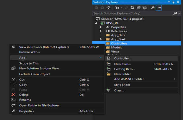Image resolution: width=183 pixels, height=120 pixels.
Task: Toggle the auto-hide pin on Solution Explorer
Action: pyautogui.click(x=173, y=2)
